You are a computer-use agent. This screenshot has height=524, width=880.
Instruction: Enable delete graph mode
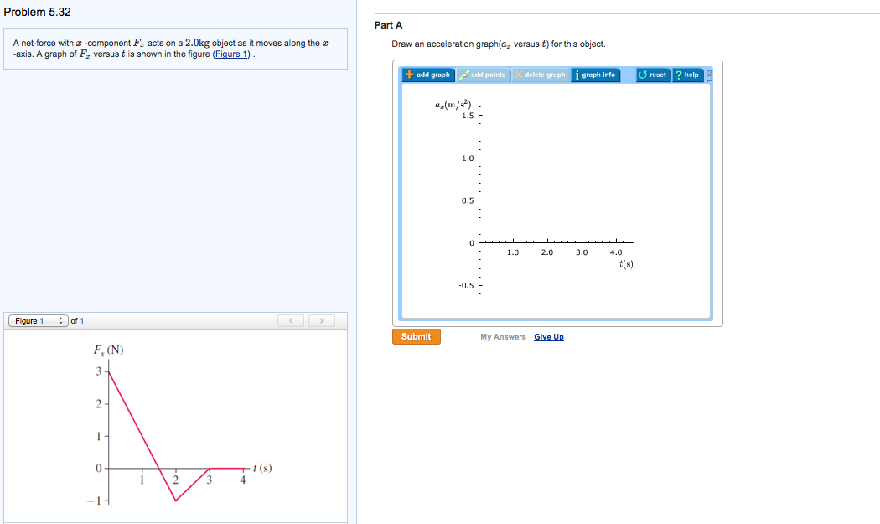tap(540, 75)
